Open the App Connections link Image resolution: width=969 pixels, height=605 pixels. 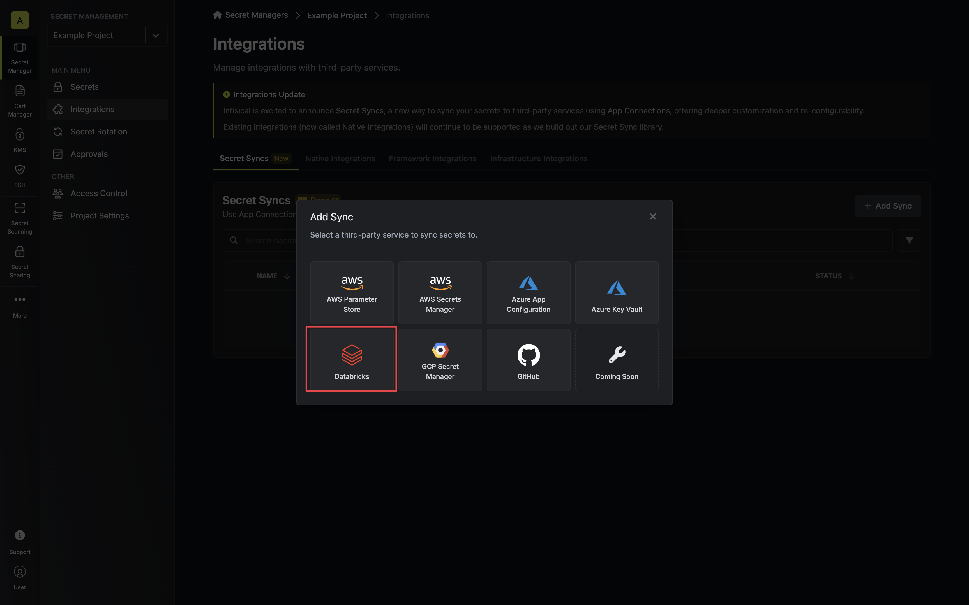tap(638, 111)
